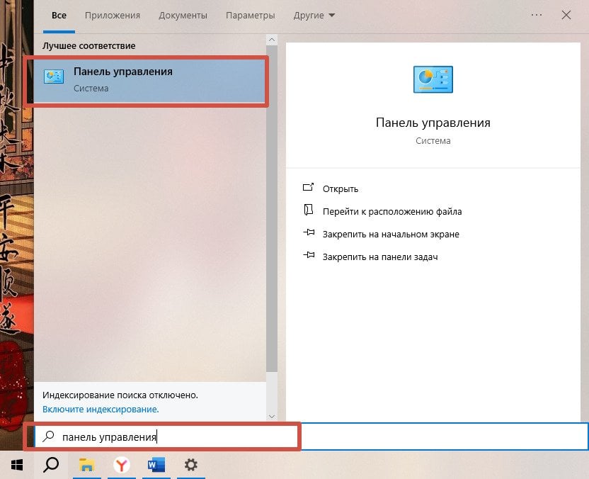Viewport: 589px width, 479px height.
Task: Click the Control Panel icon in best match
Action: 54,77
